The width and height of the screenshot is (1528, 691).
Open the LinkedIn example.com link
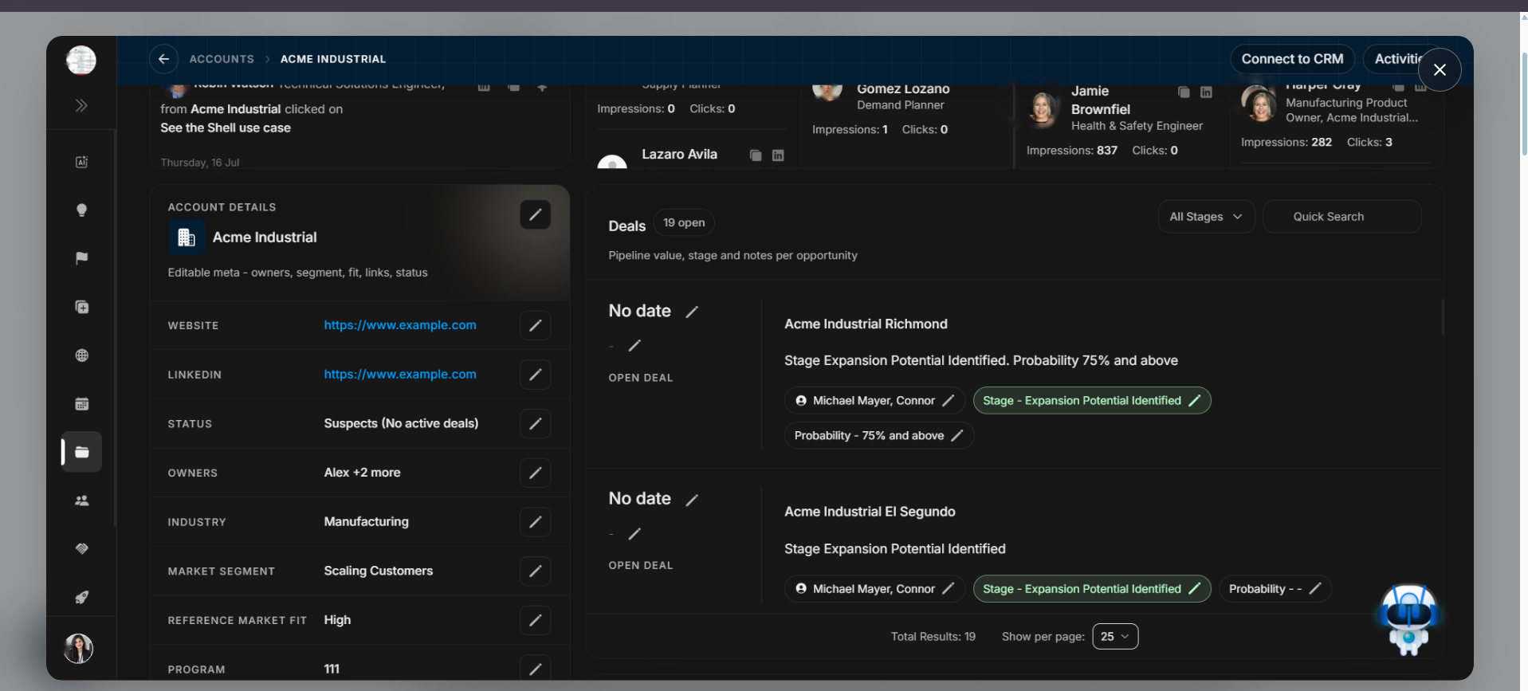point(400,375)
